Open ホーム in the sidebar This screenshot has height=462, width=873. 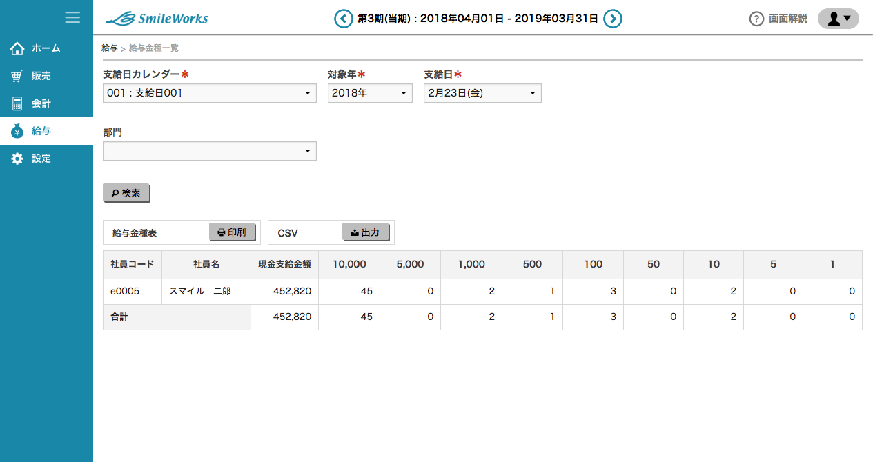click(x=46, y=48)
